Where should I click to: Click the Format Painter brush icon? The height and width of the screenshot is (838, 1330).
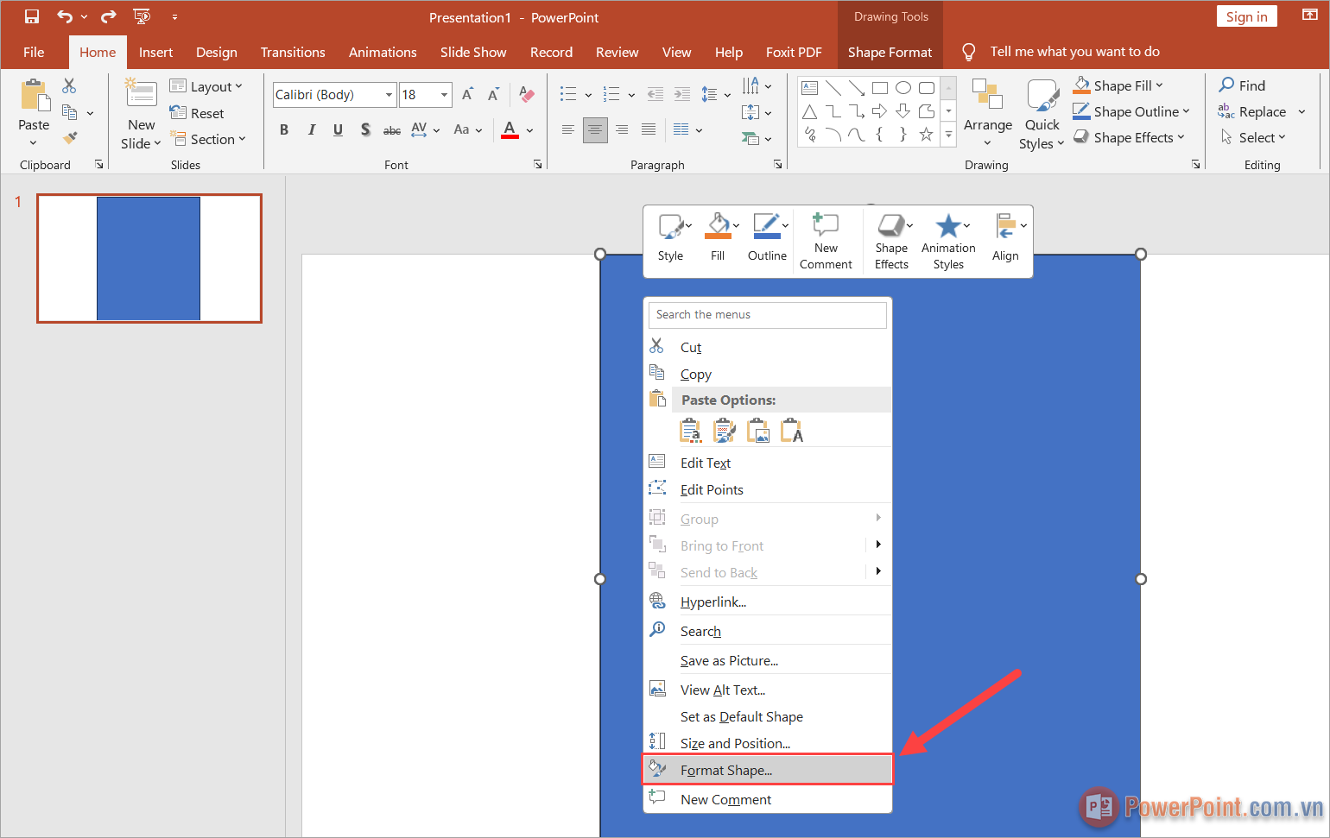[70, 138]
